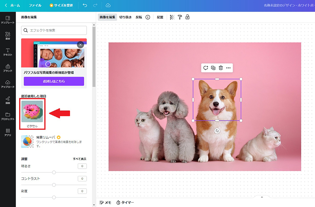Expand the bottom pages panel chevron

[262, 198]
